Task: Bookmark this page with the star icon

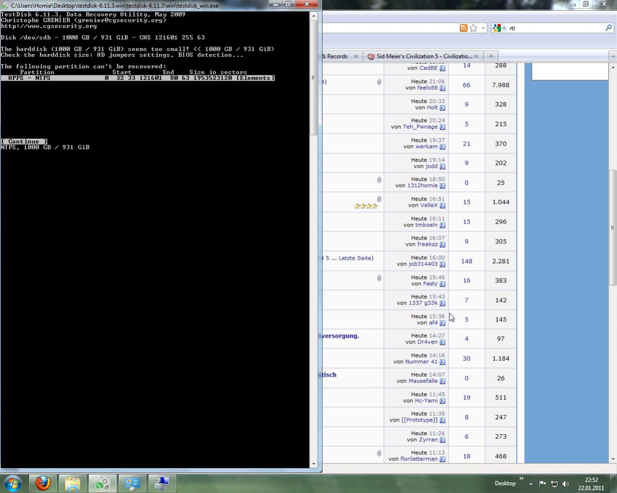Action: (x=473, y=28)
